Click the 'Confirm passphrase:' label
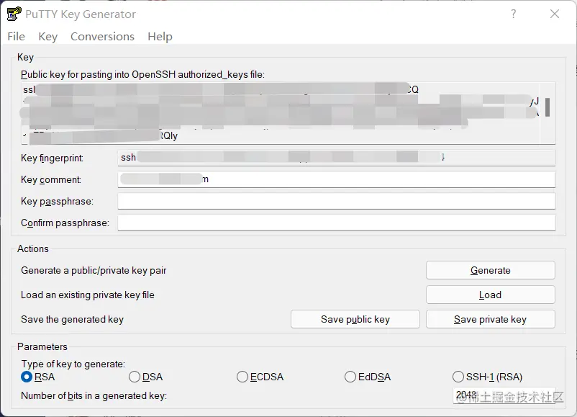The image size is (577, 417). [65, 223]
